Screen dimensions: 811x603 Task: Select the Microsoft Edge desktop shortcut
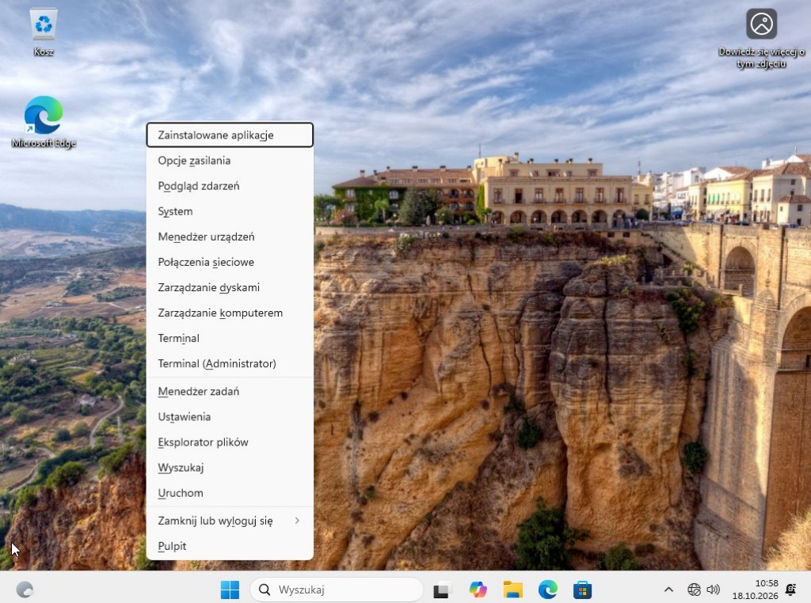click(44, 122)
